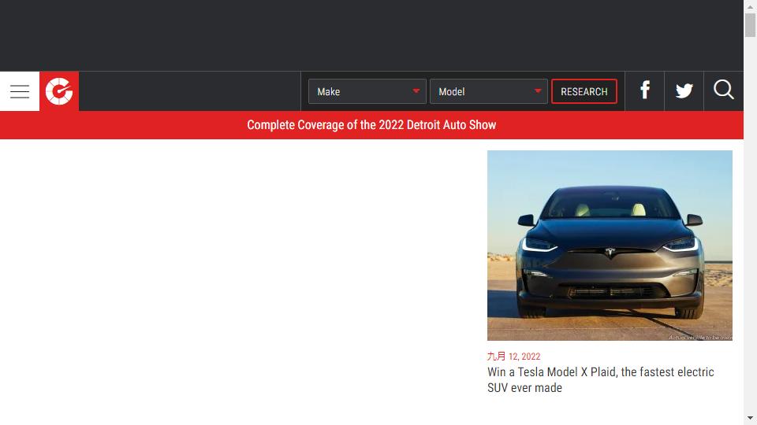Click the page scrollbar thumb
Image resolution: width=757 pixels, height=425 pixels.
(x=750, y=25)
